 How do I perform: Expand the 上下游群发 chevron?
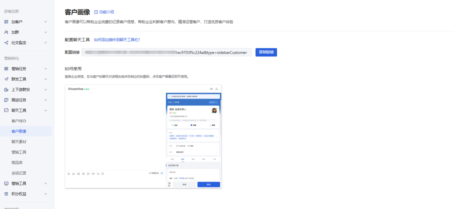point(46,90)
